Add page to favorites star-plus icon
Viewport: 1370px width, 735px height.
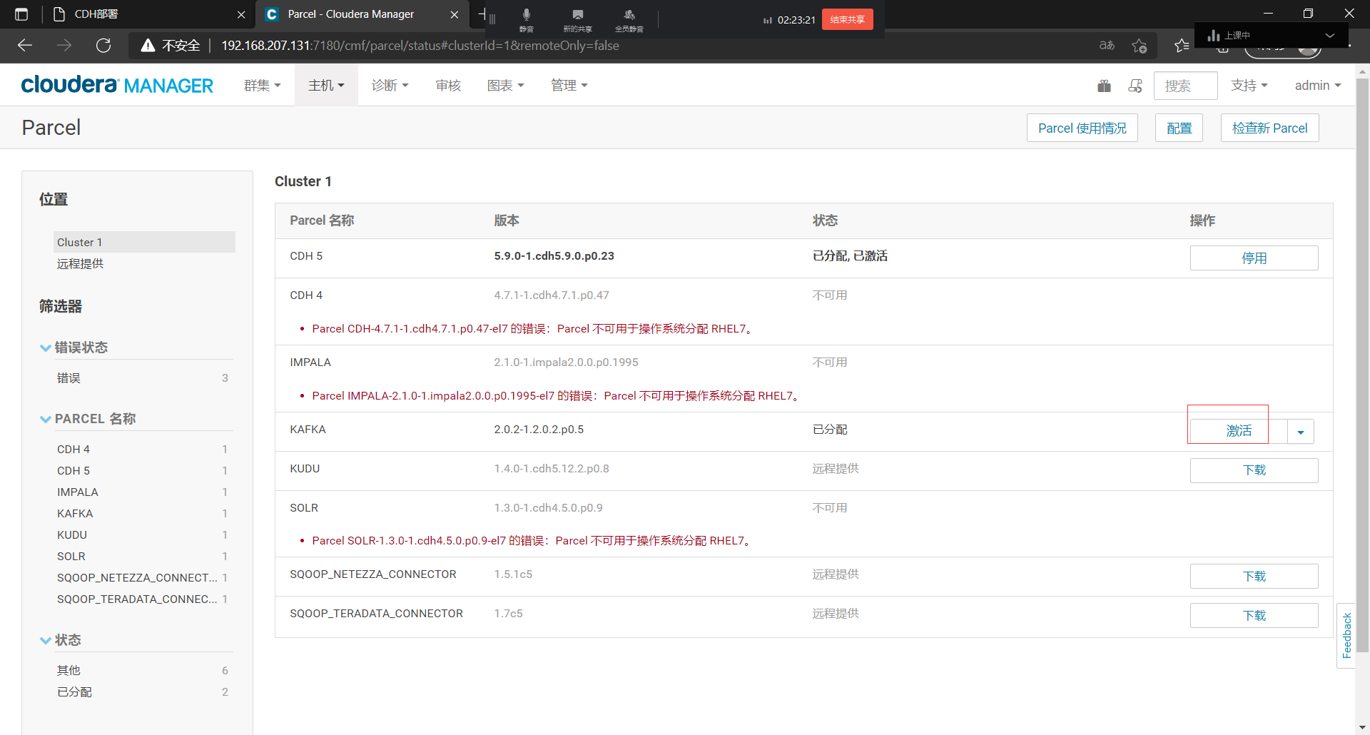1140,46
